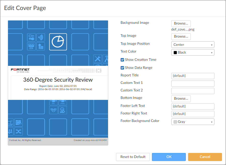Toggle the Show Data Range checkbox
Viewport: 226px width, 165px height.
[x=122, y=68]
